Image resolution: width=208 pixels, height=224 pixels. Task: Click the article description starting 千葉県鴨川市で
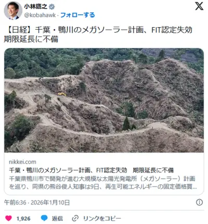point(103,182)
